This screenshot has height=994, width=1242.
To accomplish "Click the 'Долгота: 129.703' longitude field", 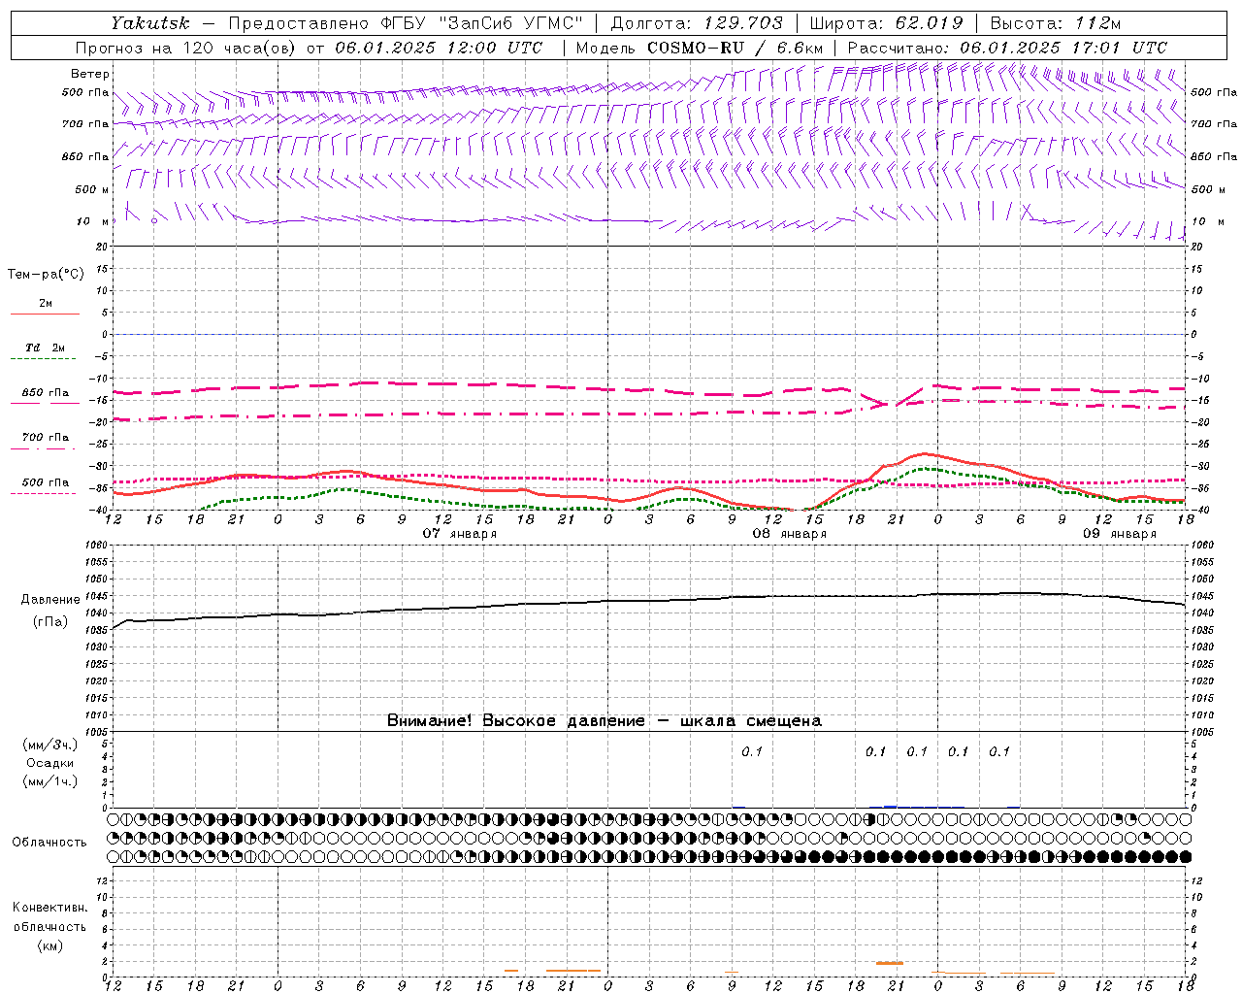I will pyautogui.click(x=696, y=23).
